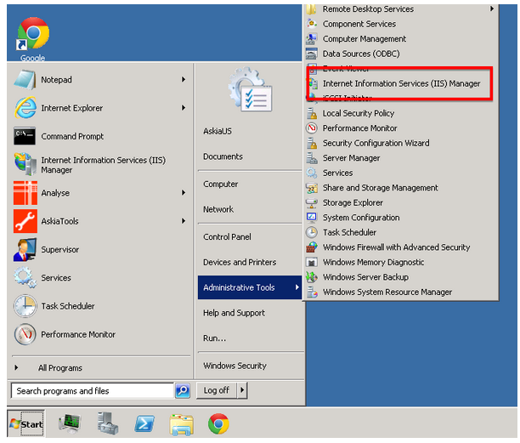Viewport: 520px width, 443px height.
Task: Expand the Internet Explorer jump list arrow
Action: 184,108
